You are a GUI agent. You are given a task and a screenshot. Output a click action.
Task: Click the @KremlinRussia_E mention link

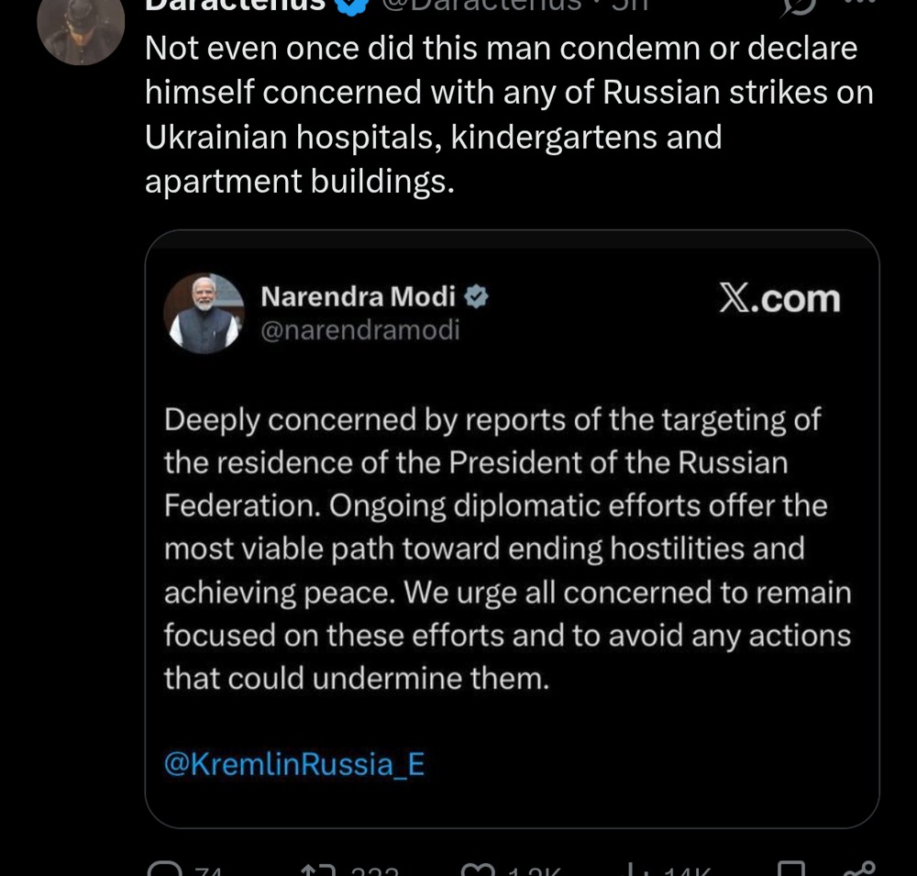pyautogui.click(x=294, y=764)
